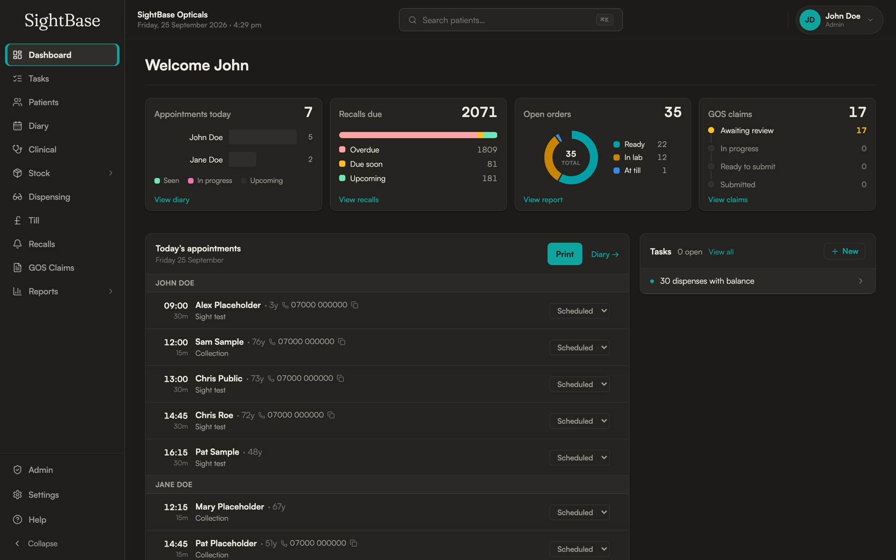Open Diary in the sidebar
Image resolution: width=896 pixels, height=560 pixels.
pos(62,126)
